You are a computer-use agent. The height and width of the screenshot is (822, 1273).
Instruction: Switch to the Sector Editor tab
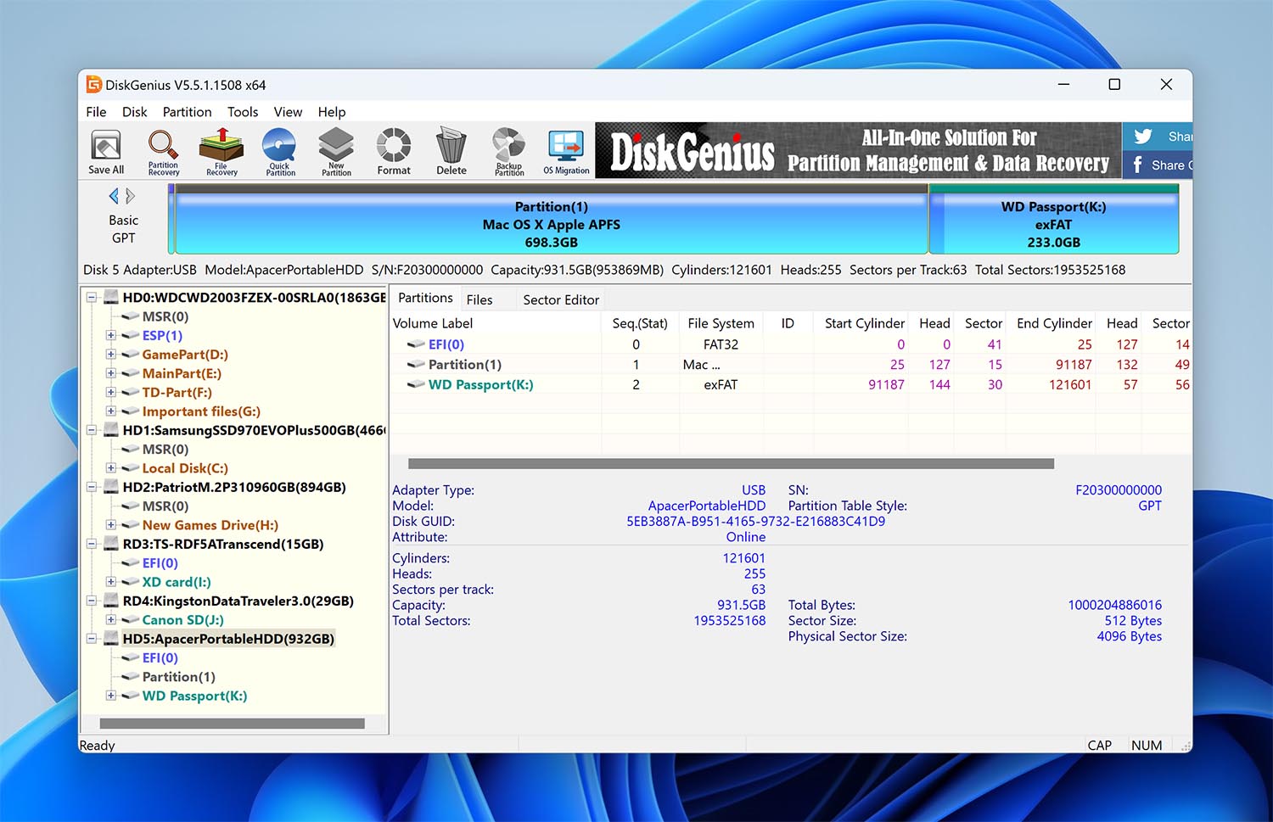point(560,299)
